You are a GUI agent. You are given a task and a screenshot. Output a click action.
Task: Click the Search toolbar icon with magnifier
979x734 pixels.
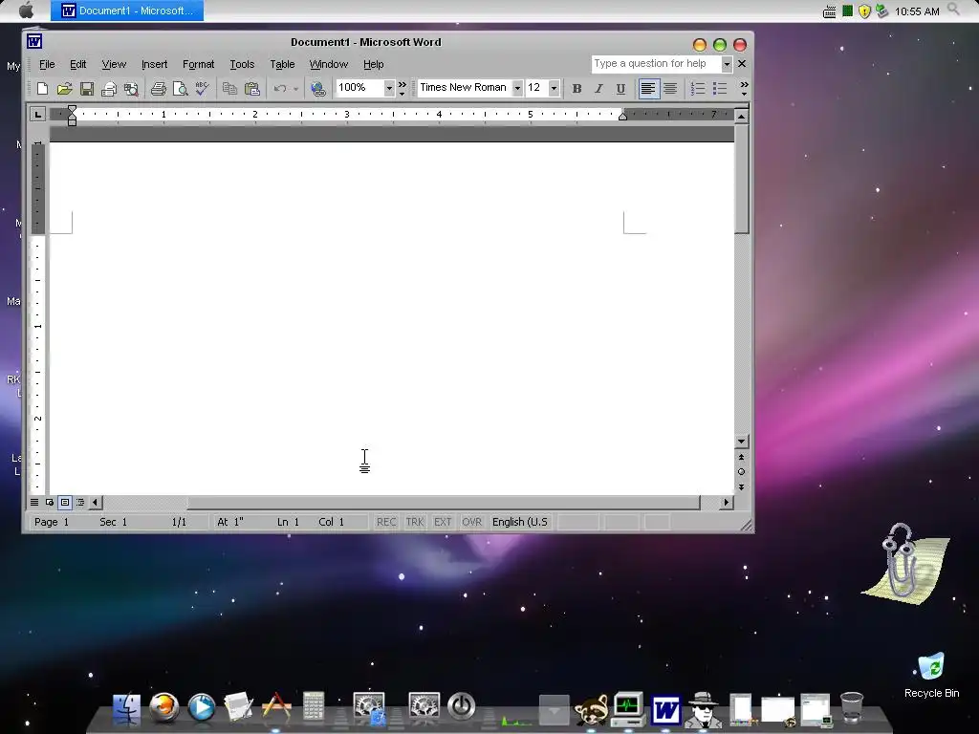click(131, 89)
